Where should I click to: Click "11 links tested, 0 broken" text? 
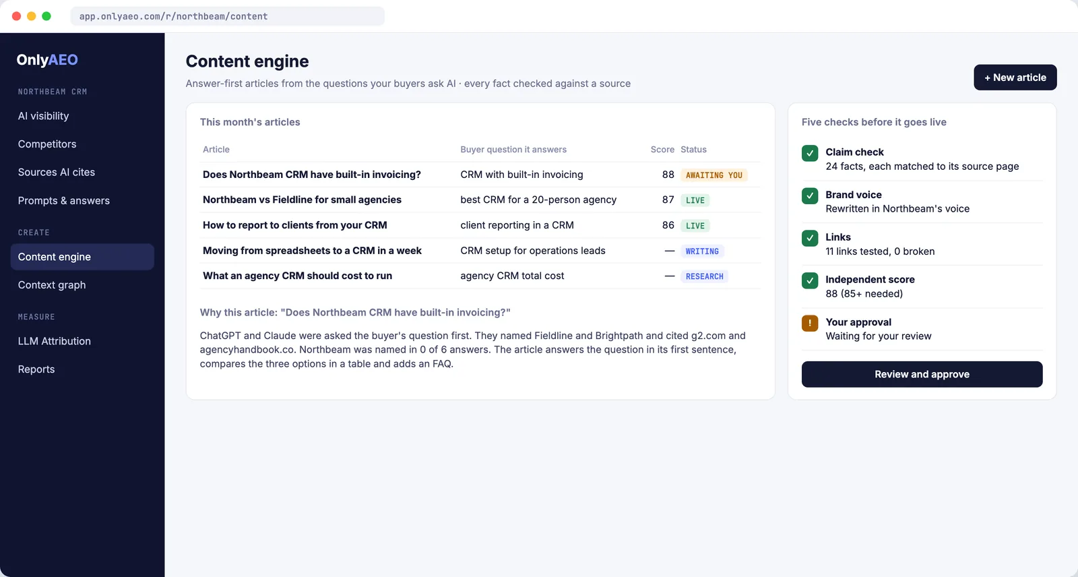coord(880,251)
